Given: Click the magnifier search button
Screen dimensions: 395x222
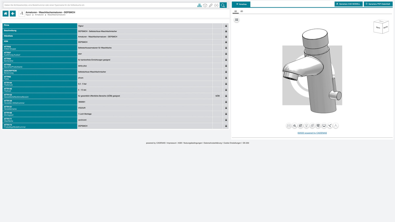Looking at the screenshot, I should [223, 5].
